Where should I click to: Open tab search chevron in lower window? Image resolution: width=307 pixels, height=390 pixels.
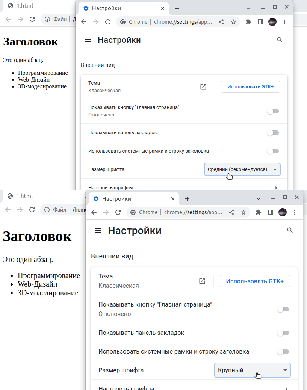[x=259, y=199]
